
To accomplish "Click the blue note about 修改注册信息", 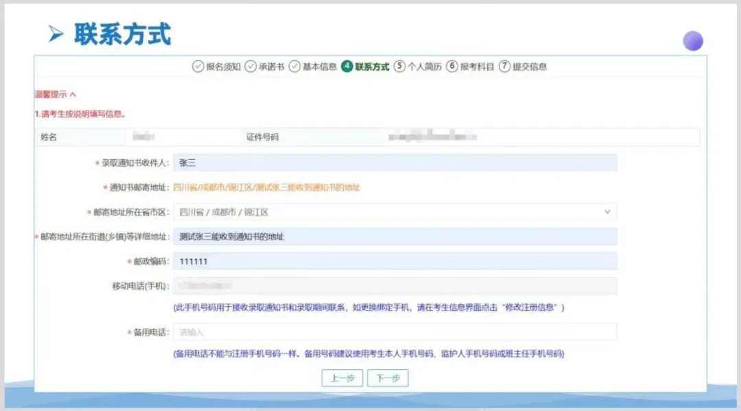I will click(x=368, y=307).
